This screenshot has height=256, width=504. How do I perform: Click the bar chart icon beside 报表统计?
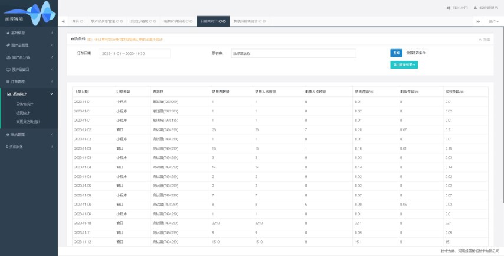(9, 94)
